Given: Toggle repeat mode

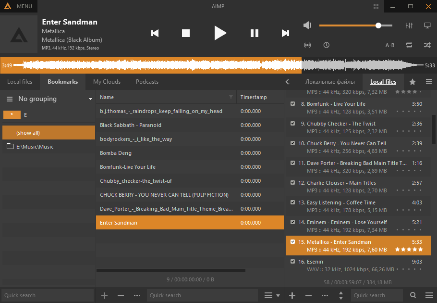Looking at the screenshot, I should click(409, 45).
